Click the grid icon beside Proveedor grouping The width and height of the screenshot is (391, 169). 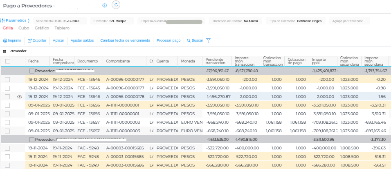click(x=4, y=51)
